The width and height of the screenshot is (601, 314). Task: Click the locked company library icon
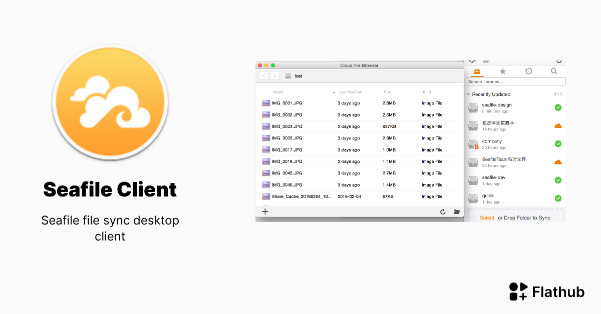click(473, 144)
